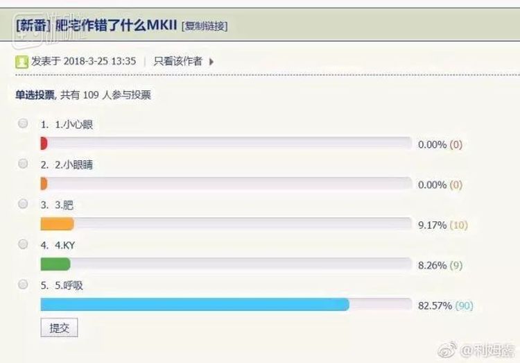Click the post date 2018-3-25 13:35
The height and width of the screenshot is (363, 520).
pos(99,61)
